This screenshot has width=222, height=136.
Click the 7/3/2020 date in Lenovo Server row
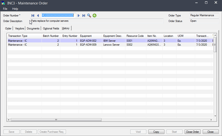[203, 45]
